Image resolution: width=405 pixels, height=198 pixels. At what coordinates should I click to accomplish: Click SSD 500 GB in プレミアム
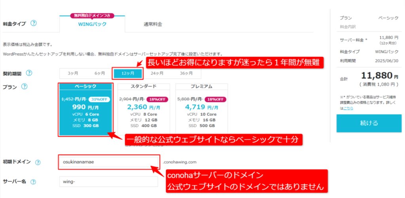coord(201,126)
